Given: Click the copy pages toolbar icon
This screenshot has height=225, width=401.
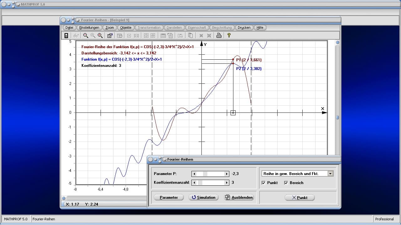Looking at the screenshot, I should click(190, 36).
